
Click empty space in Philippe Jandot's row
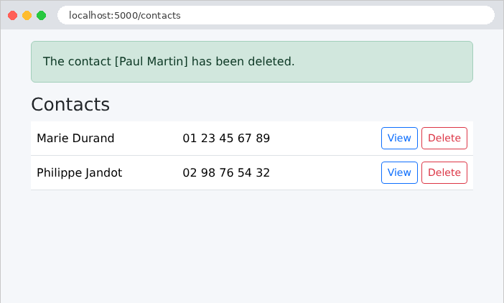(x=325, y=172)
